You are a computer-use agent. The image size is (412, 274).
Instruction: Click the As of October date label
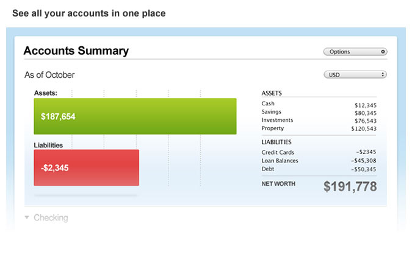(x=49, y=75)
